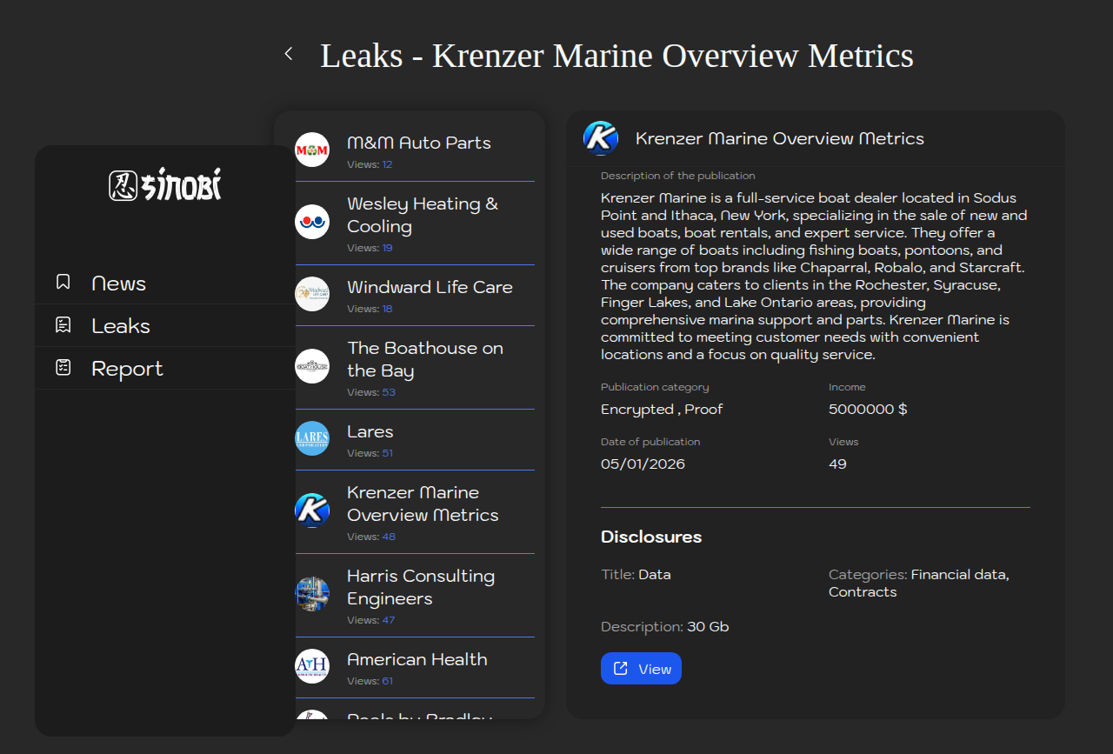Click the Wesley Heating & Cooling logo
Image resolution: width=1113 pixels, height=754 pixels.
(x=312, y=222)
